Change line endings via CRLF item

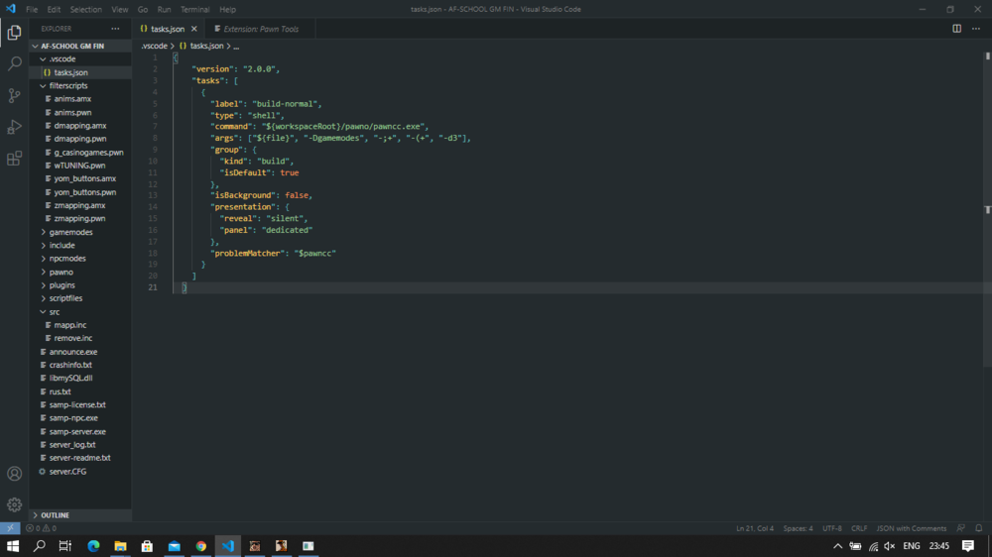(x=859, y=528)
